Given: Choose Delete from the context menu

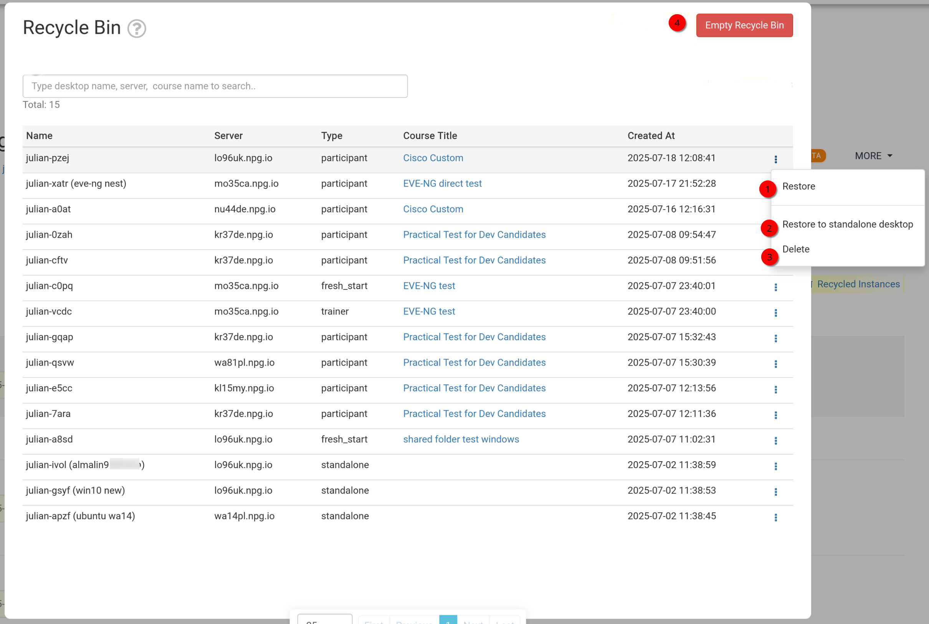Looking at the screenshot, I should 796,249.
